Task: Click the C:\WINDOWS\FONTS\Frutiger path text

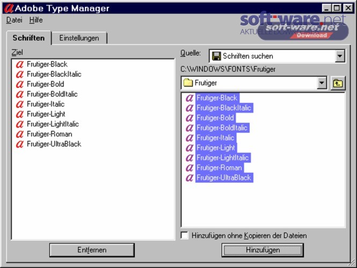Action: tap(228, 69)
